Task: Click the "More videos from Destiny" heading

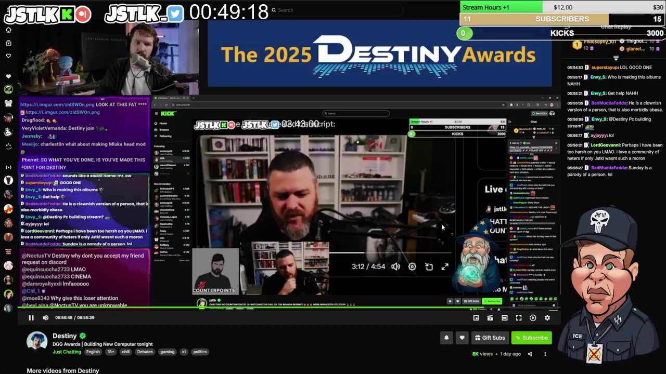Action: click(x=63, y=370)
